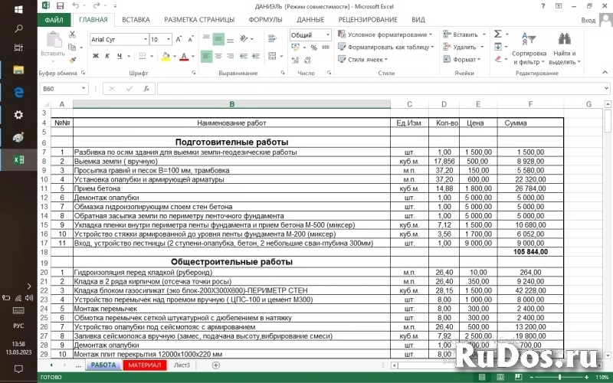Click the Cut scissors icon
The image size is (613, 383).
[x=72, y=34]
